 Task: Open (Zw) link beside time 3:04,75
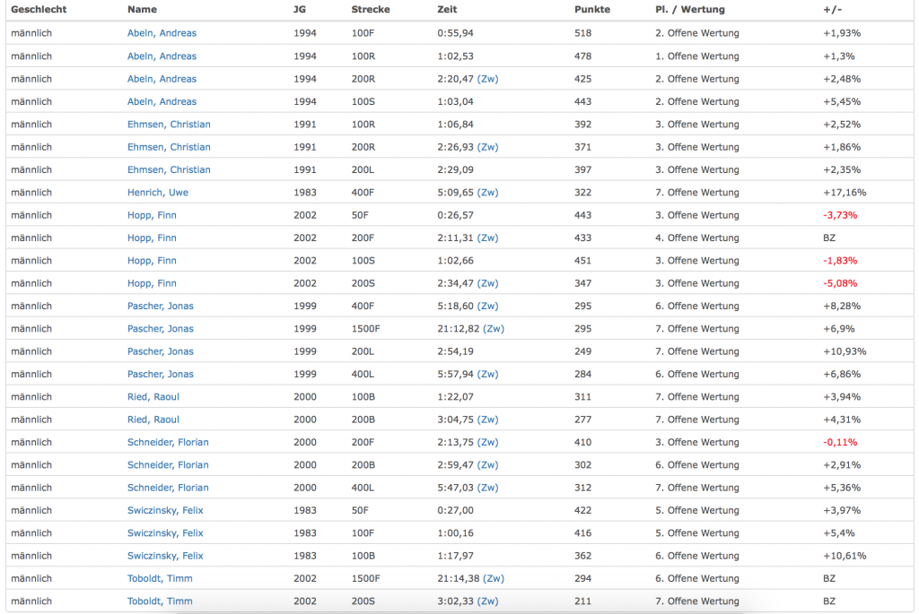pyautogui.click(x=487, y=419)
